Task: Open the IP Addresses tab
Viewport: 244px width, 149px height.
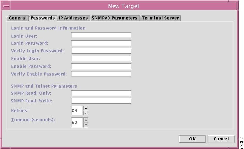Action: [x=73, y=18]
